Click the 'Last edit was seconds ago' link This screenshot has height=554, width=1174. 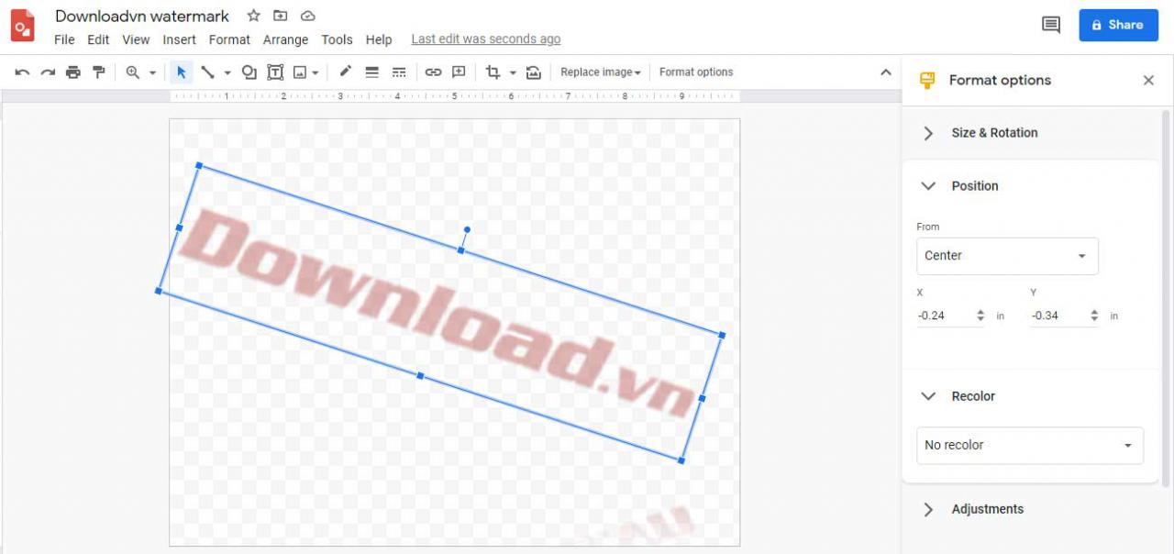[x=486, y=39]
